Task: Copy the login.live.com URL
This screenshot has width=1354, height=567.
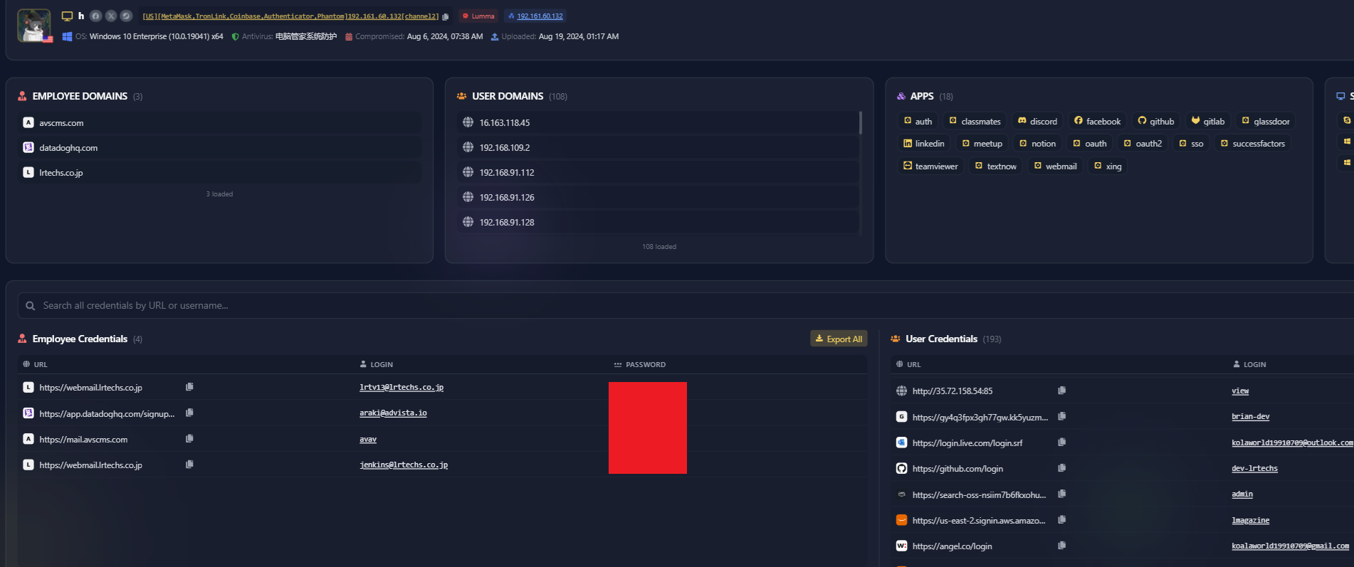Action: click(1061, 443)
